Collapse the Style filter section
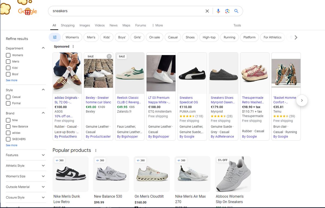325x208 pixels. 43,90
